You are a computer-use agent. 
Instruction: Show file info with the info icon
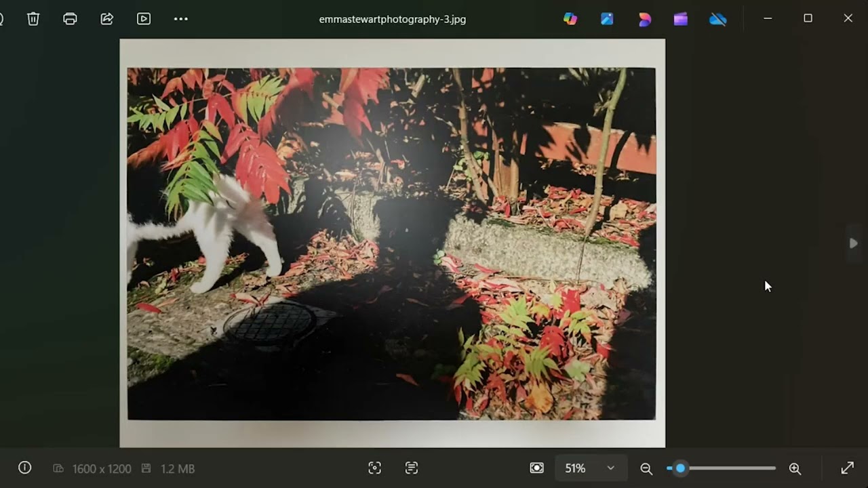(25, 468)
